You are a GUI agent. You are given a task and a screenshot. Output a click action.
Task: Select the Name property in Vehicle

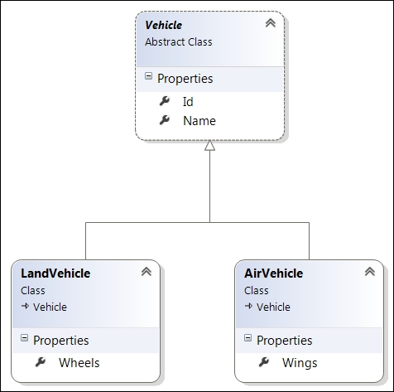199,121
